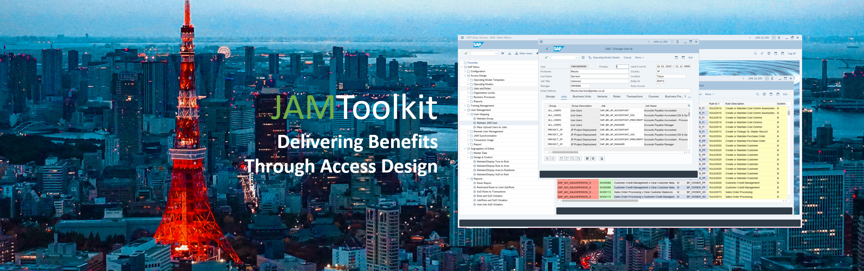Open the Variants tab
The image size is (864, 271).
click(x=602, y=96)
